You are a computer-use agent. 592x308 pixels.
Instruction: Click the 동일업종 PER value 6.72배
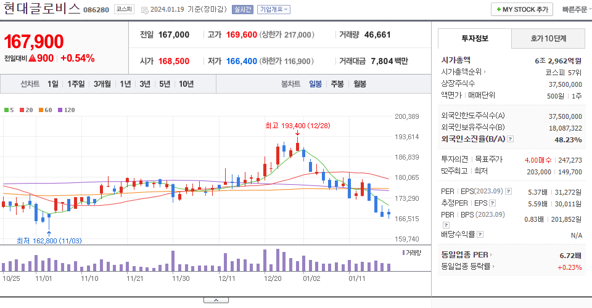tap(570, 256)
